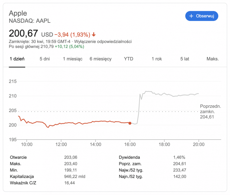Click the Obserwuj follow button
This screenshot has height=195, width=230.
click(x=202, y=16)
